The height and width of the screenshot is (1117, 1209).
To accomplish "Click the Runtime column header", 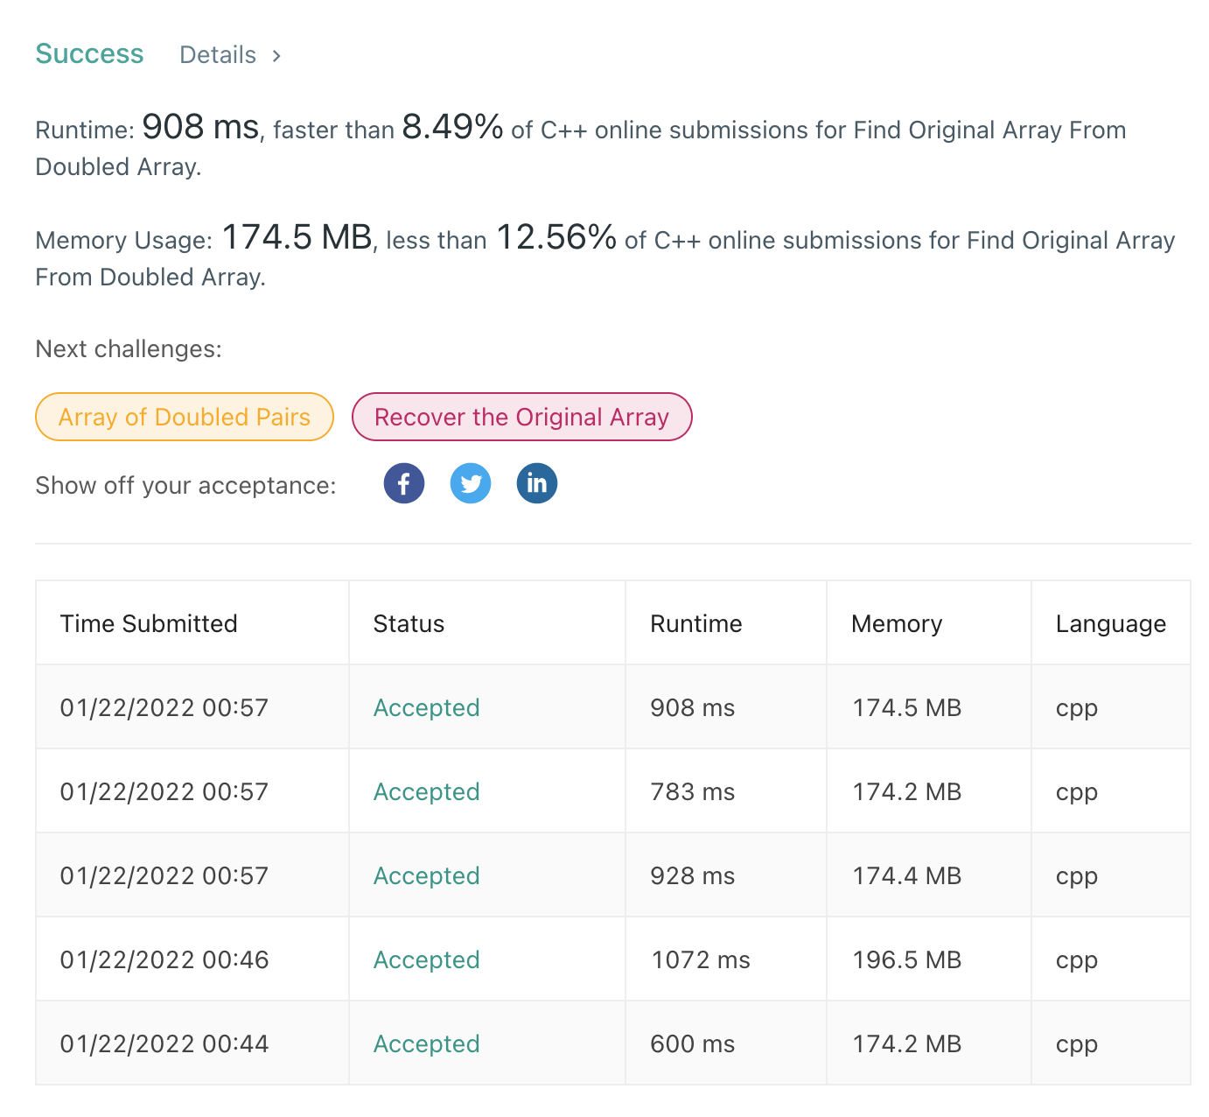I will click(x=696, y=623).
